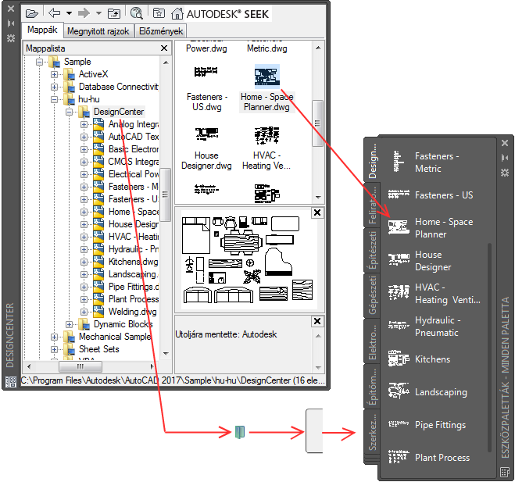Select the DesignCenter folder in the tree
Screen dimensions: 515x482
(119, 112)
